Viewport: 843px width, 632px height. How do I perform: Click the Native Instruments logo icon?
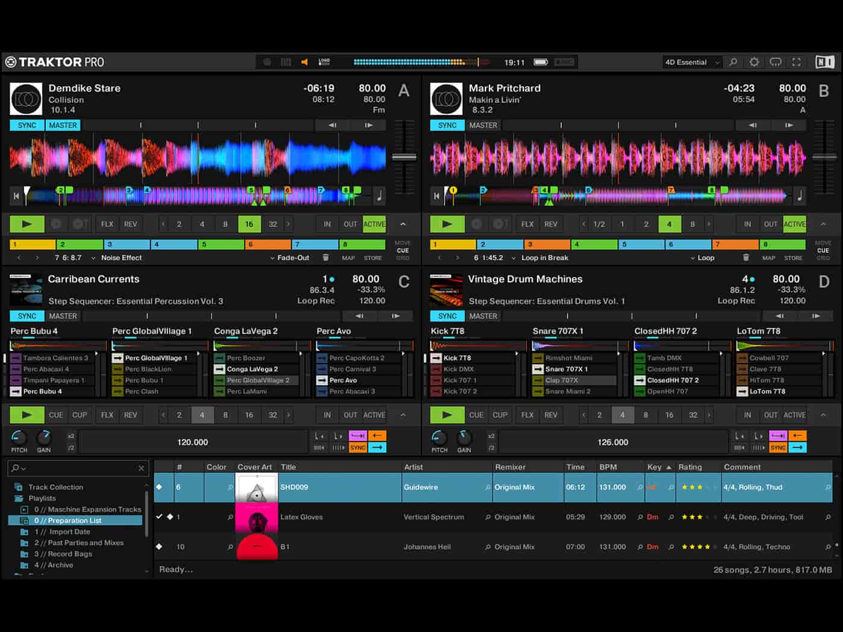pos(826,61)
